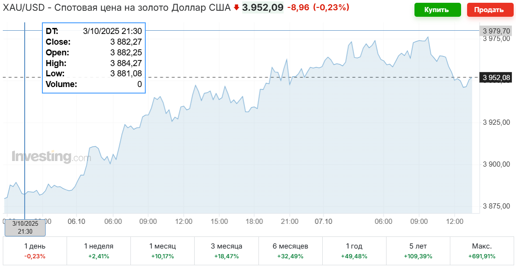The image size is (516, 269).
Task: Select the 1 год period tab
Action: (x=354, y=251)
